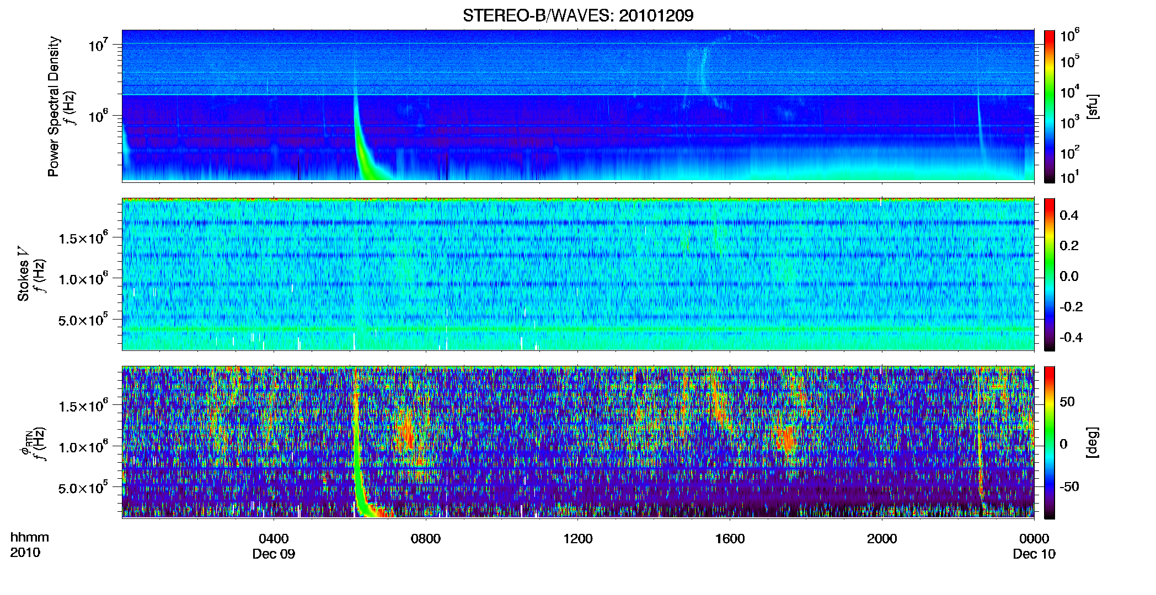The image size is (1156, 595).
Task: Click the 2000 time tick label
Action: point(882,539)
